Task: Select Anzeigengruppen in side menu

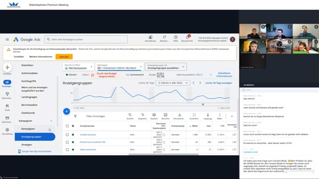Action: 35,137
